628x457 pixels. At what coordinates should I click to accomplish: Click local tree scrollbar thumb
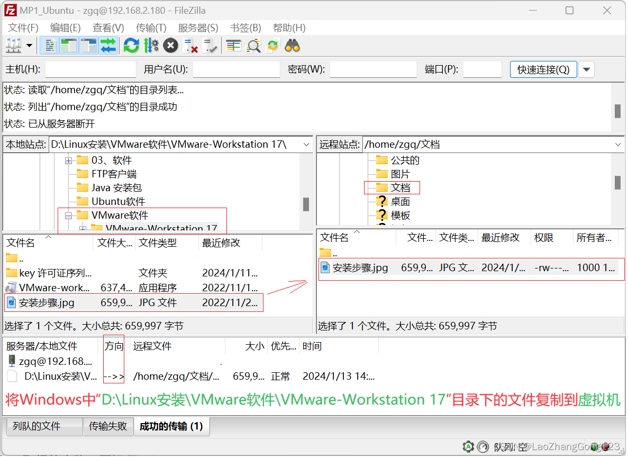[x=306, y=204]
